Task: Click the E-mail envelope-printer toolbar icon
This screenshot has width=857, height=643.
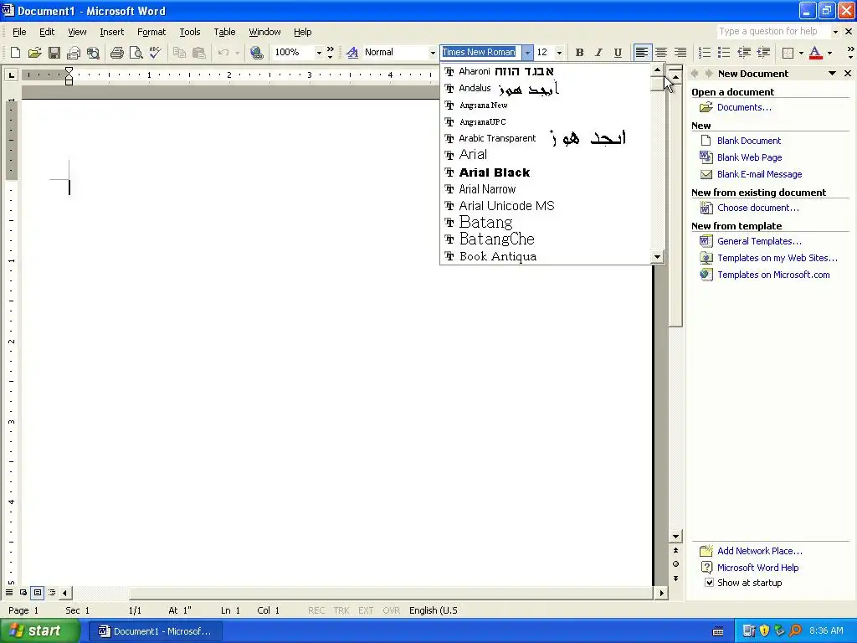Action: tap(74, 53)
